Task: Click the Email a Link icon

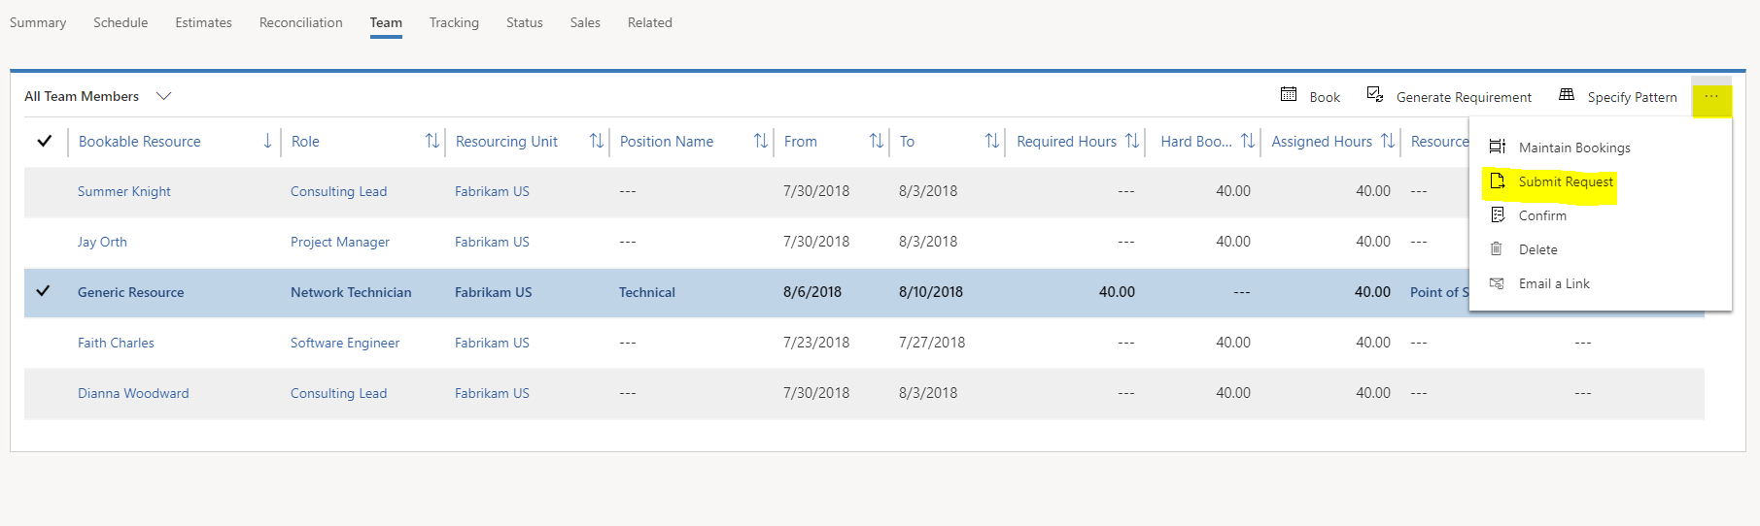Action: (x=1497, y=283)
